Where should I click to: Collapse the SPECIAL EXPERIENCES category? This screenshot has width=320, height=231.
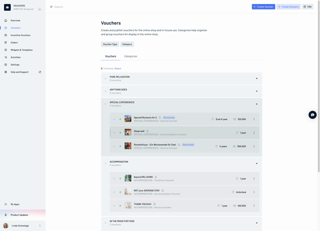256,104
